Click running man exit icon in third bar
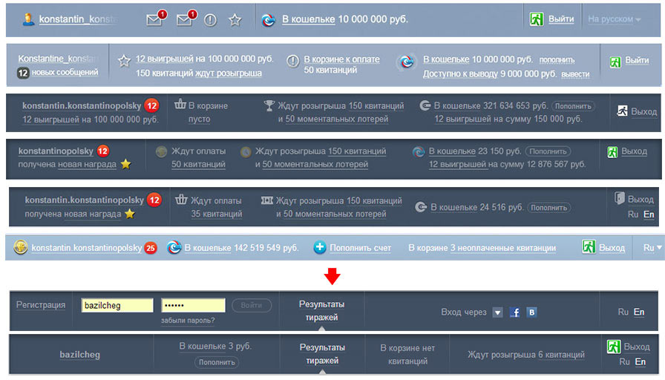The image size is (665, 380). (622, 111)
